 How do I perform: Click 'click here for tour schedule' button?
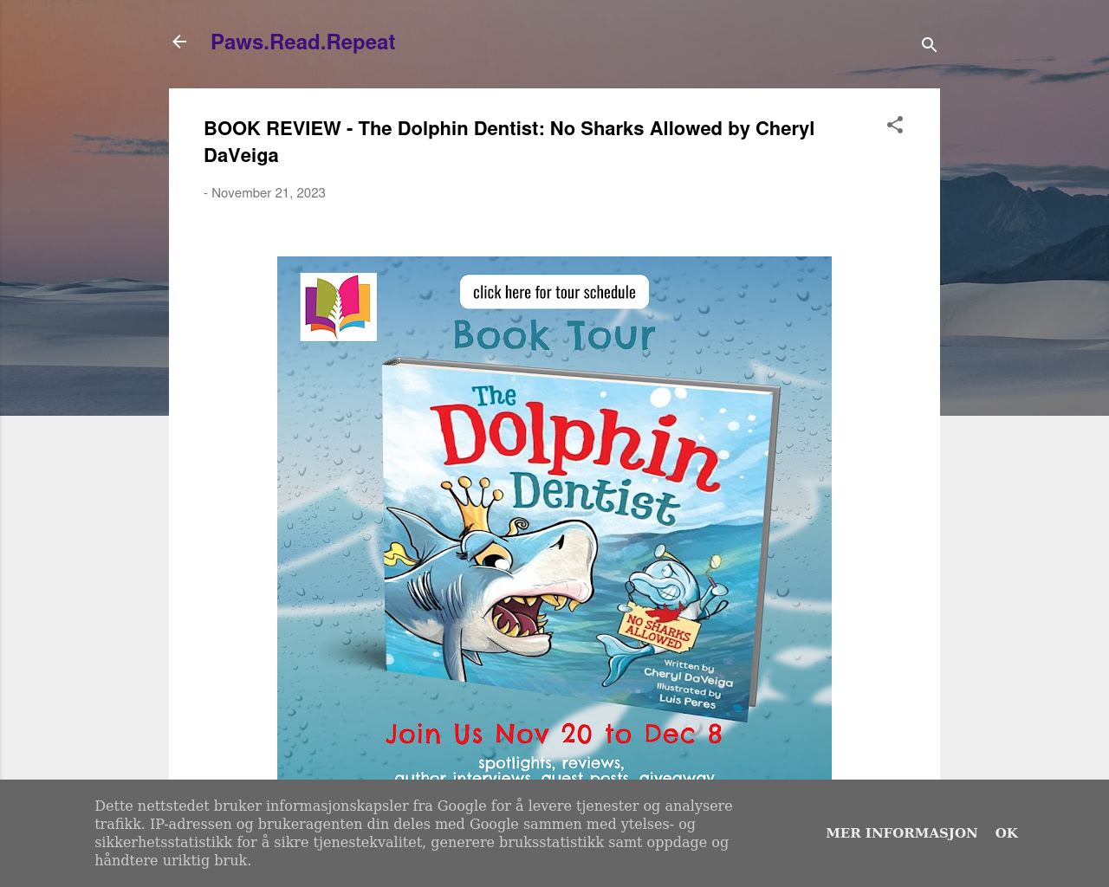coord(554,292)
